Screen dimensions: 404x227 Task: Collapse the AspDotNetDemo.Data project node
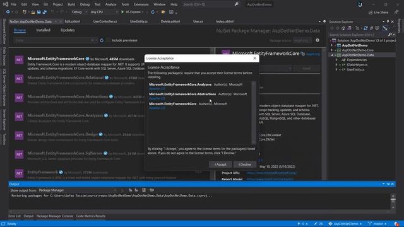(332, 55)
